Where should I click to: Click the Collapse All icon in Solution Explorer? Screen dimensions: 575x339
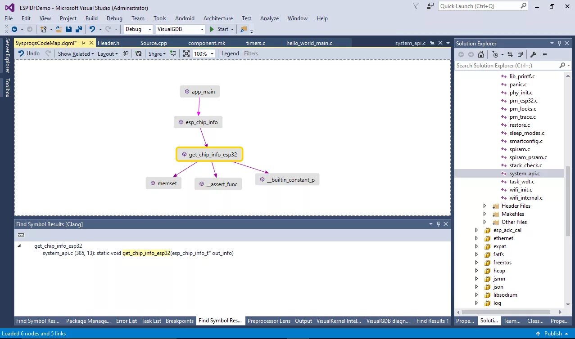coord(520,54)
